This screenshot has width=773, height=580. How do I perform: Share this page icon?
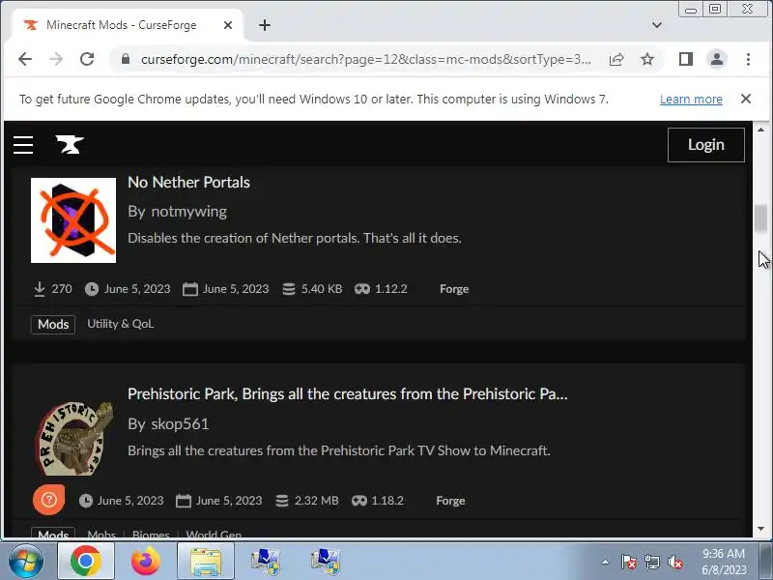coord(616,59)
